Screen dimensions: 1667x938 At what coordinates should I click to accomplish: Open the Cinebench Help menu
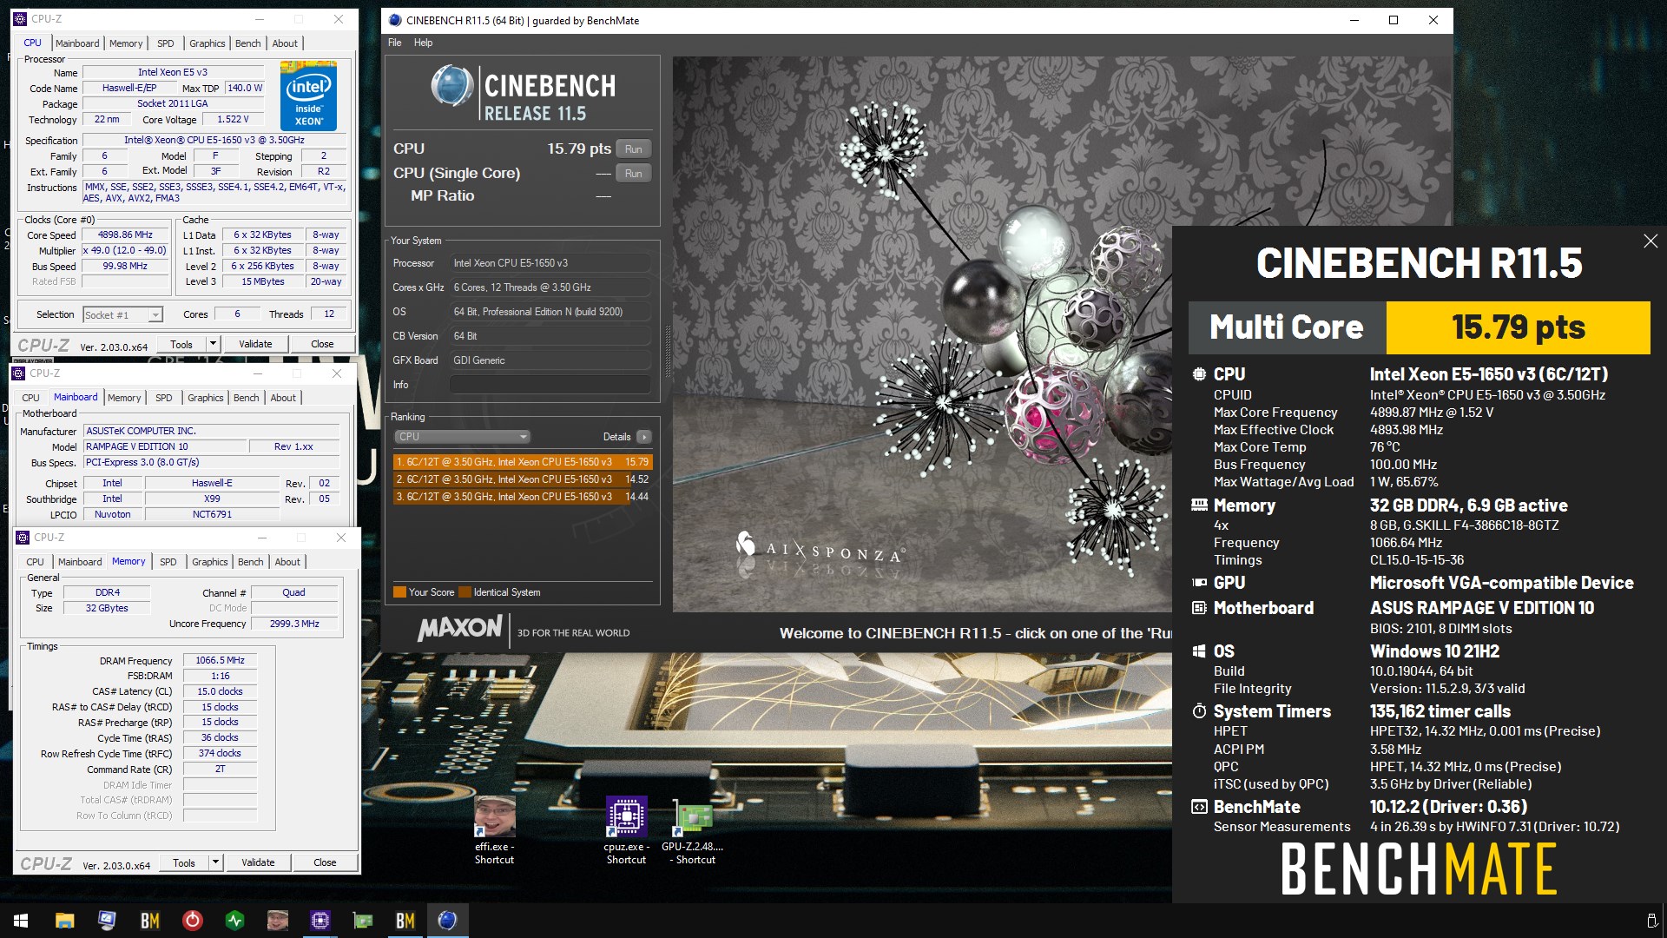click(423, 43)
